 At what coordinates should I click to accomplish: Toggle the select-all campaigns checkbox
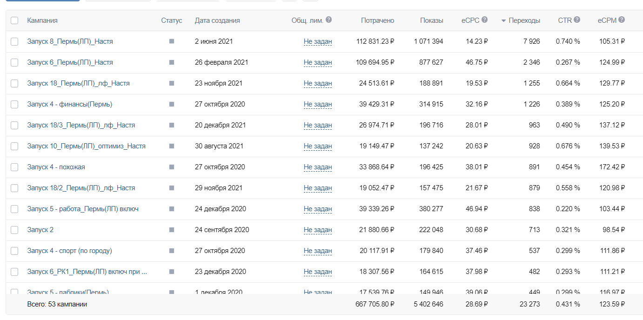14,20
